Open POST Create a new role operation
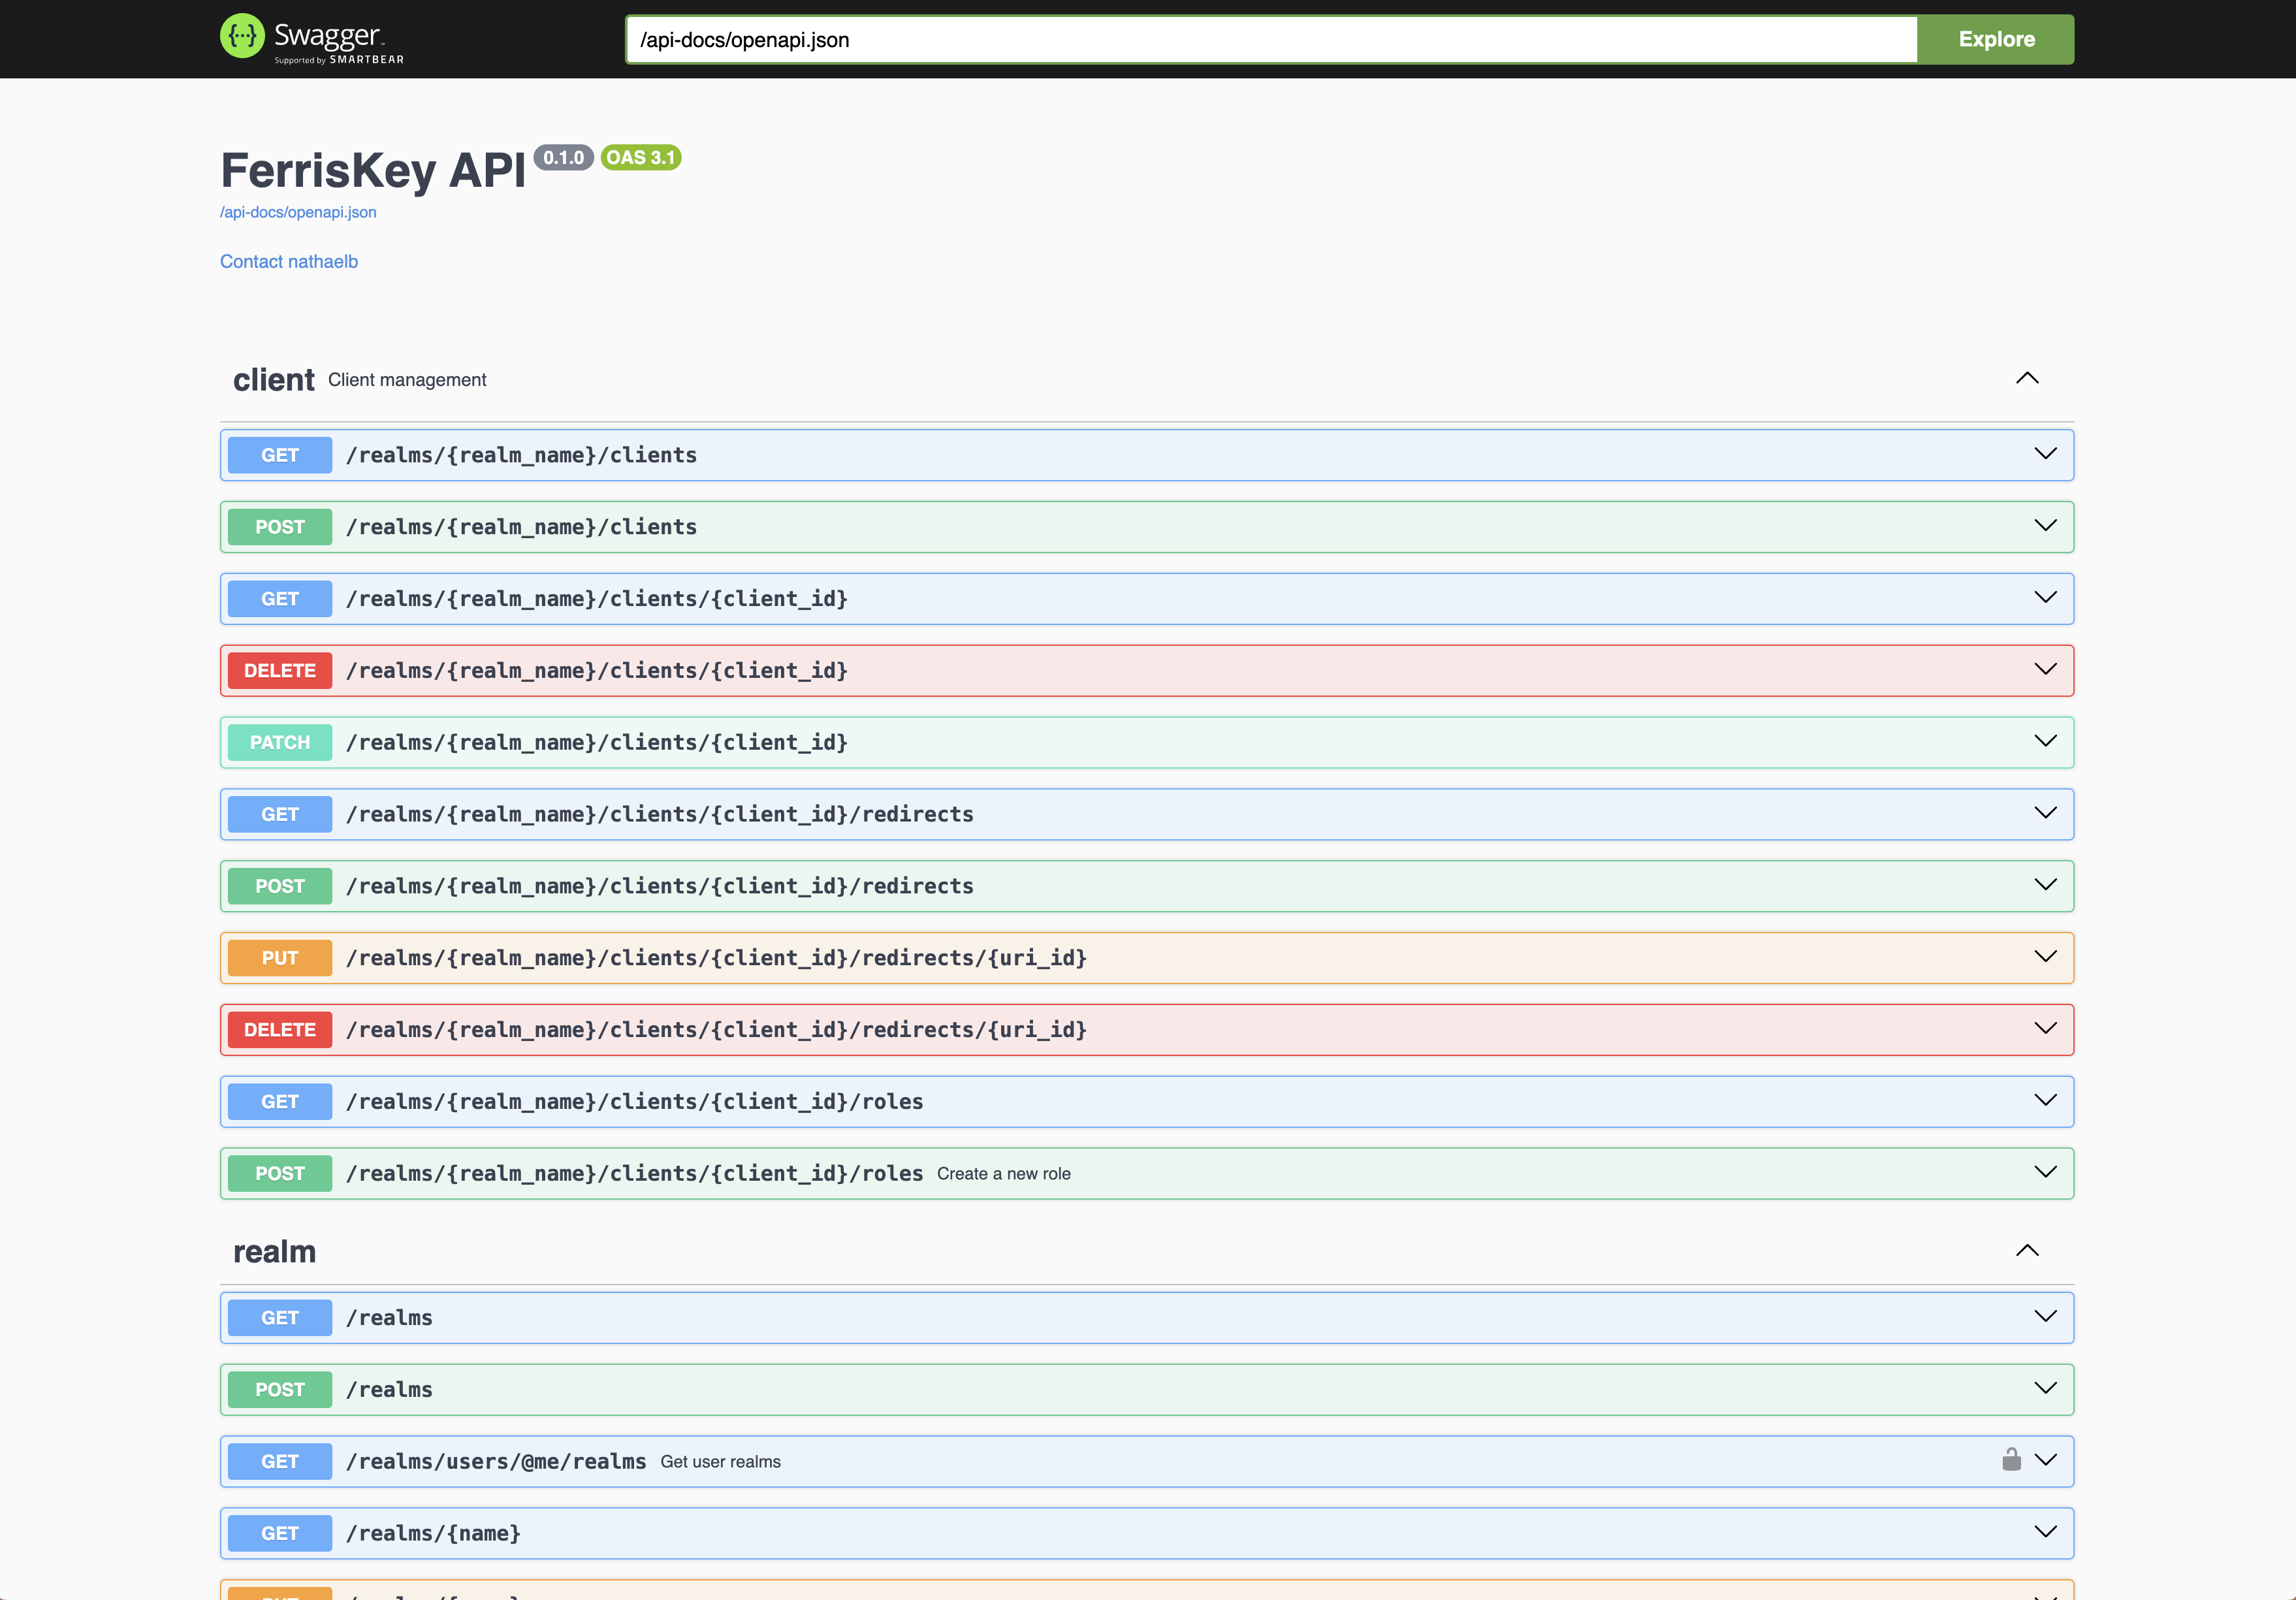Image resolution: width=2296 pixels, height=1600 pixels. click(x=634, y=1173)
